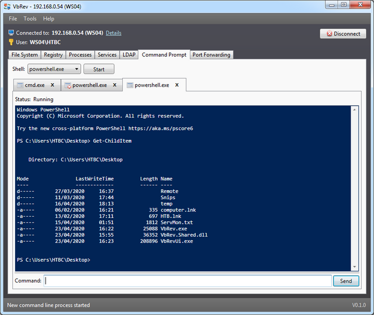Click the Disconnect button

343,34
